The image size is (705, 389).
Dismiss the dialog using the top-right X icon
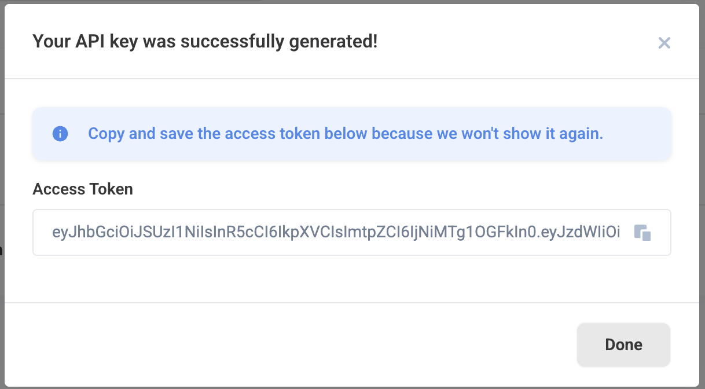664,42
